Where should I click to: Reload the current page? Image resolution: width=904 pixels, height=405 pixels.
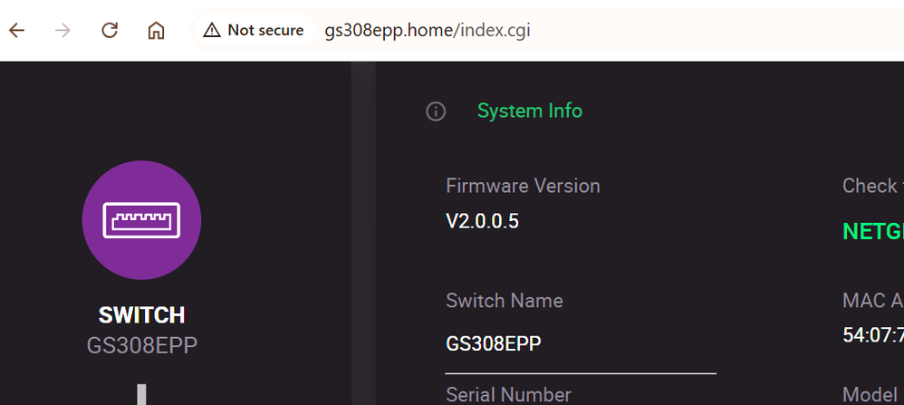110,30
